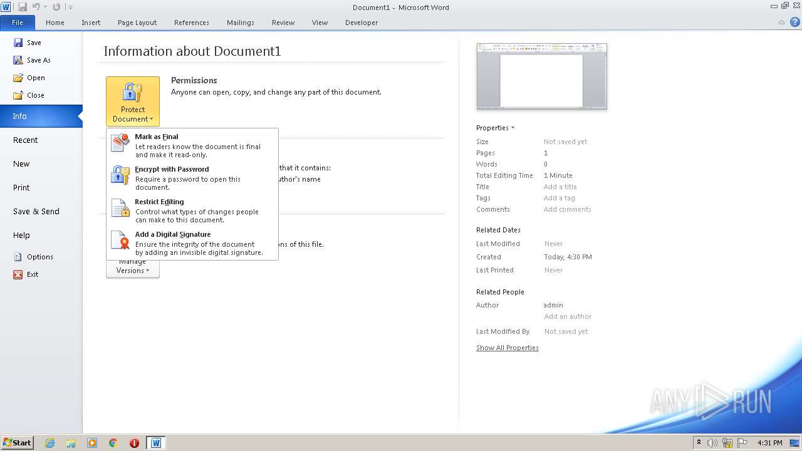Expand the Properties dropdown
Screen dimensions: 802x451
[x=495, y=128]
